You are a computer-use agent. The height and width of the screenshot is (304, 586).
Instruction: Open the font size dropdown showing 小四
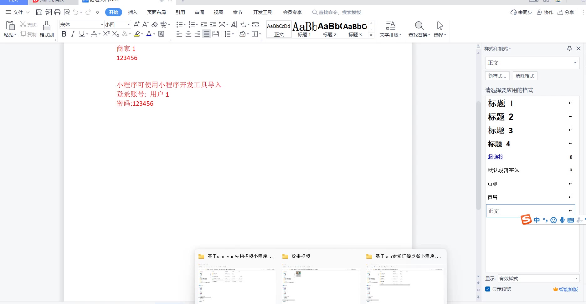[x=128, y=24]
